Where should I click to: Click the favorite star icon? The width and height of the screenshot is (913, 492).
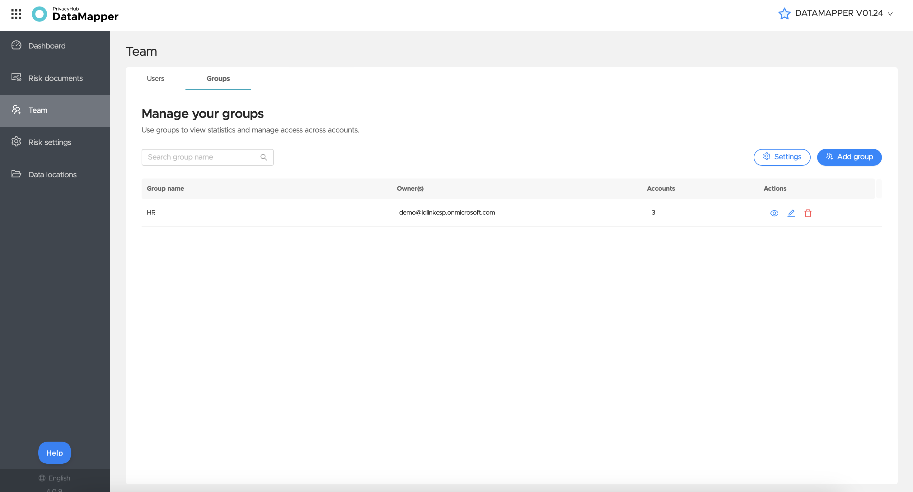(x=784, y=13)
